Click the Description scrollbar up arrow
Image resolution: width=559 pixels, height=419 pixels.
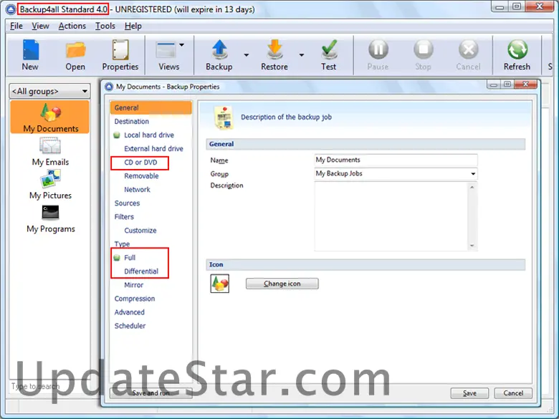[472, 187]
